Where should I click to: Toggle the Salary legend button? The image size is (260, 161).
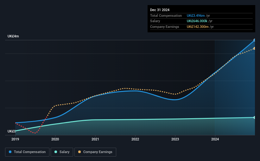pyautogui.click(x=62, y=152)
